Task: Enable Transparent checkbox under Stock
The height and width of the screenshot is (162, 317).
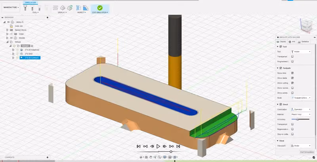Action: point(292,124)
